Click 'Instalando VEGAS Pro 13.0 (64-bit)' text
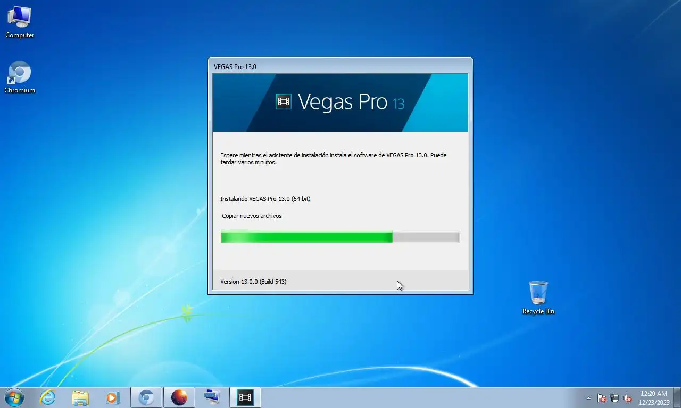 click(x=265, y=199)
